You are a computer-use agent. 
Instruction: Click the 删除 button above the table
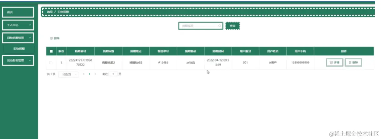(x=55, y=38)
